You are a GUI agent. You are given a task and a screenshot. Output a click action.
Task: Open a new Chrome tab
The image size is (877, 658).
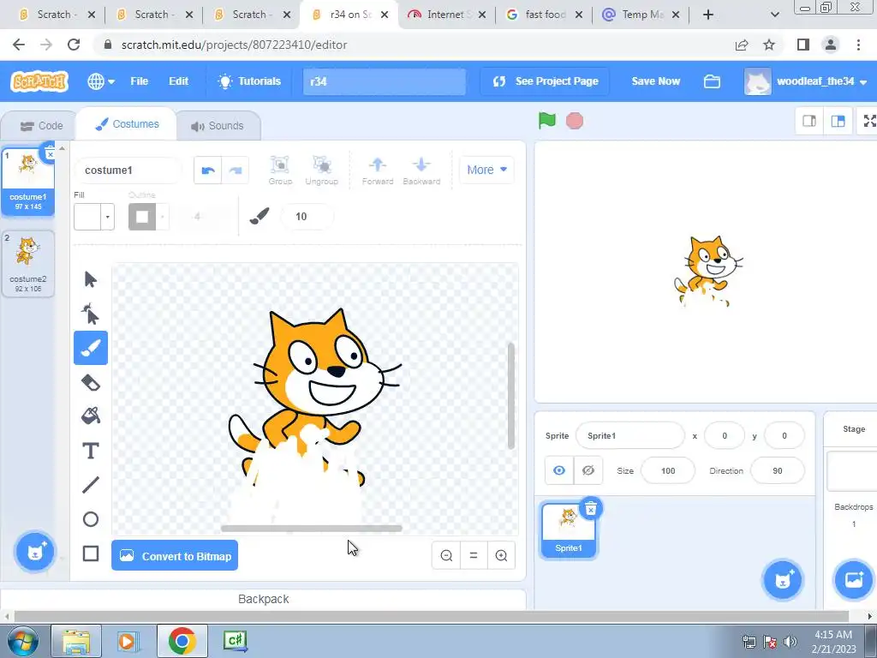click(708, 15)
